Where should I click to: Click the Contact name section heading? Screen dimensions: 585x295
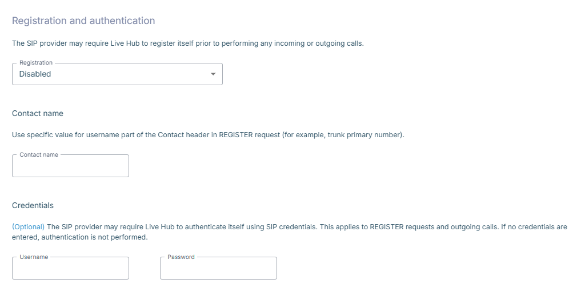tap(38, 114)
